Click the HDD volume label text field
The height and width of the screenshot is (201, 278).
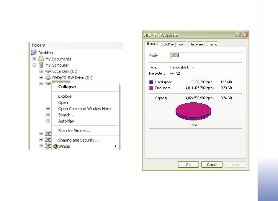(x=206, y=55)
